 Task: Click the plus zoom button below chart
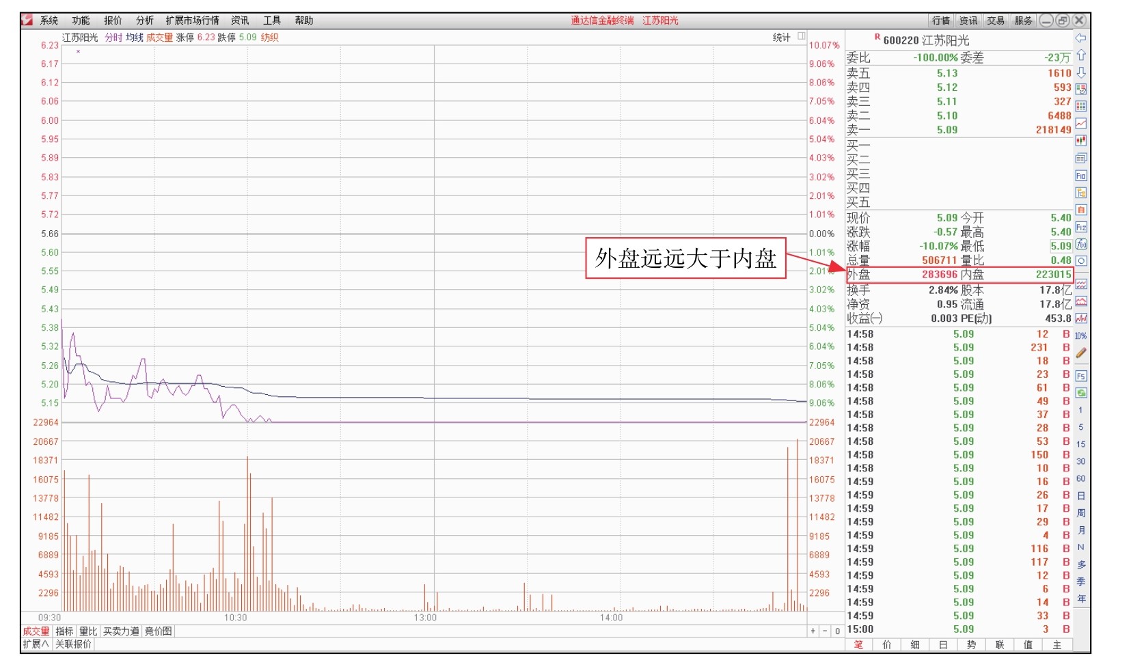813,631
